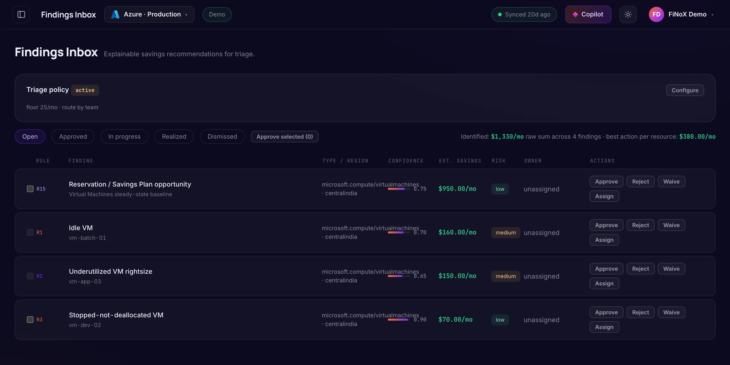Image resolution: width=730 pixels, height=365 pixels.
Task: Click the 0.75 confidence bar for R15
Action: pos(399,189)
